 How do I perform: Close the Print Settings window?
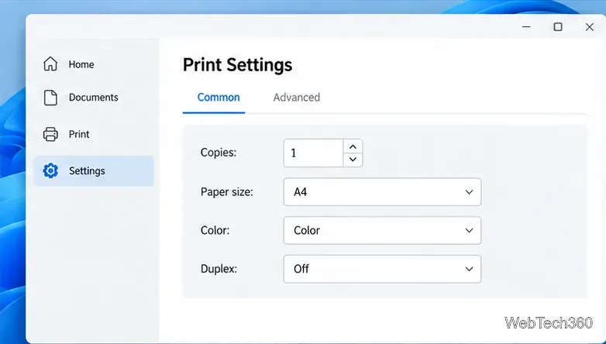590,26
